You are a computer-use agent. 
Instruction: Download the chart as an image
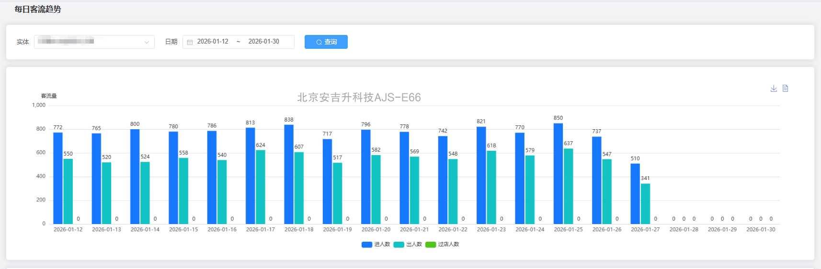pyautogui.click(x=774, y=89)
